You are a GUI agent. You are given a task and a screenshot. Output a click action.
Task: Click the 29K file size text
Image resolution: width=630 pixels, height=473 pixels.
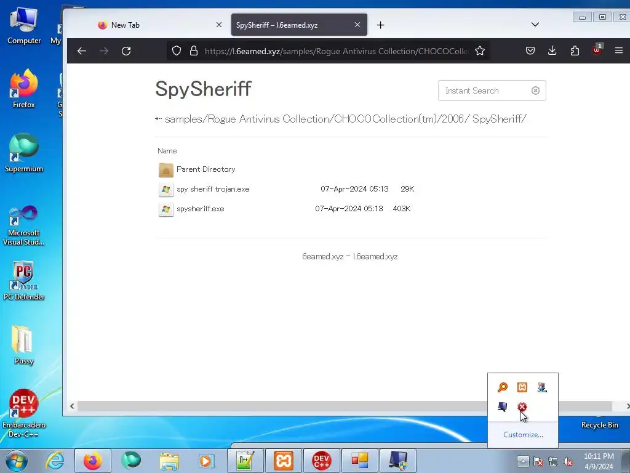tap(407, 189)
